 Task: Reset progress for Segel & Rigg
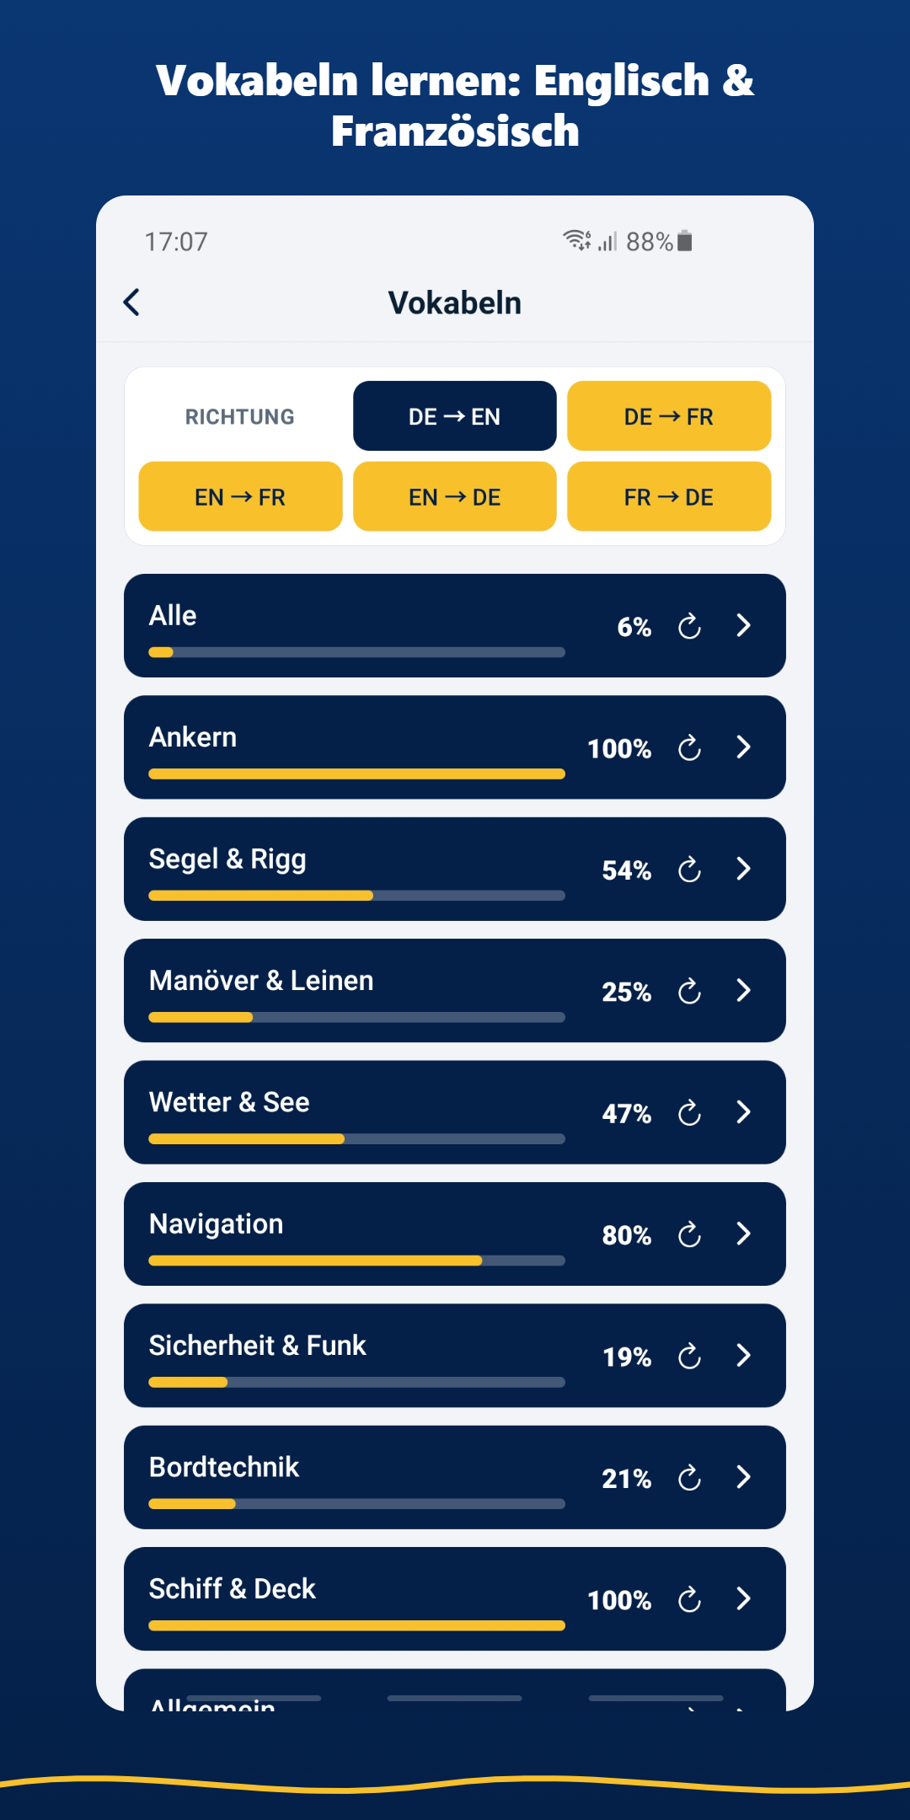click(x=689, y=869)
